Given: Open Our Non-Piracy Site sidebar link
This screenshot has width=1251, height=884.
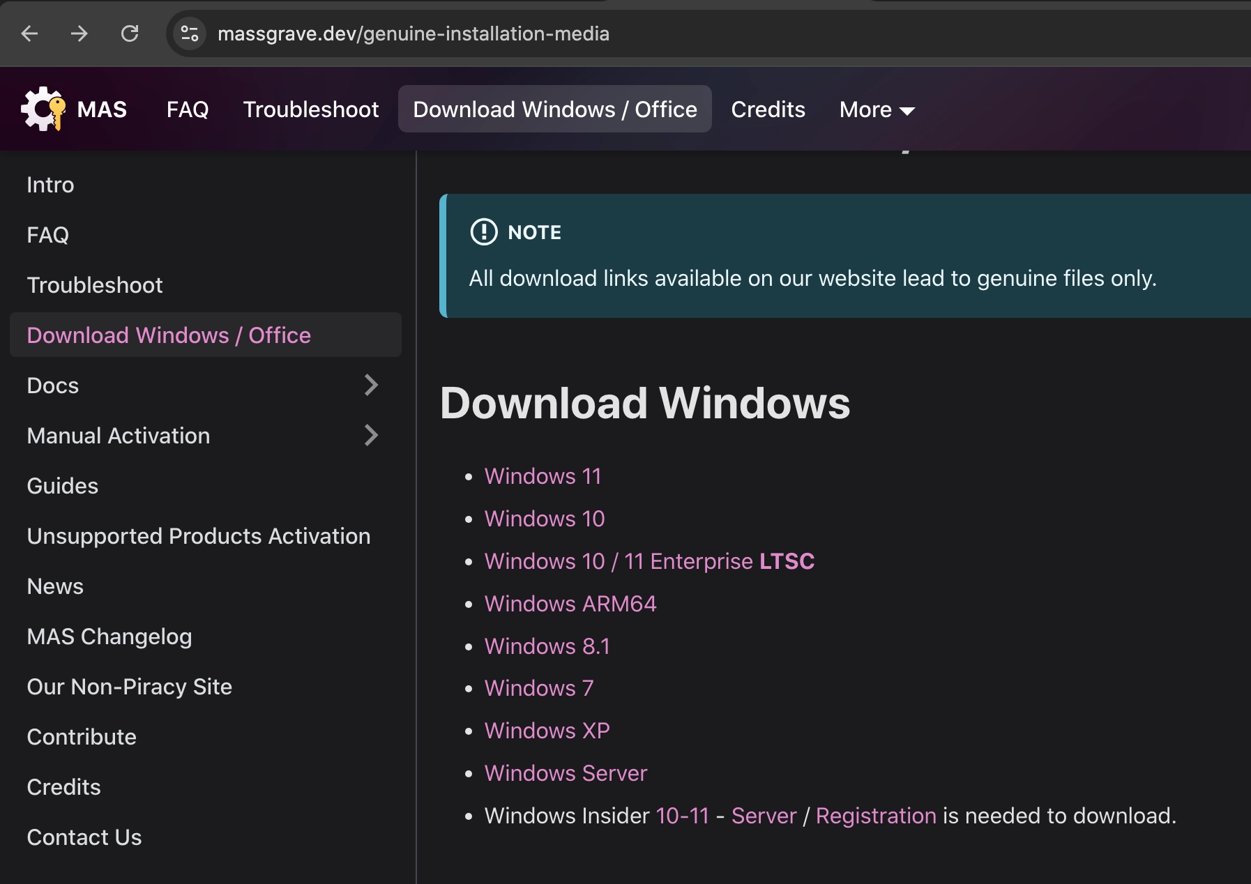Looking at the screenshot, I should [x=206, y=687].
